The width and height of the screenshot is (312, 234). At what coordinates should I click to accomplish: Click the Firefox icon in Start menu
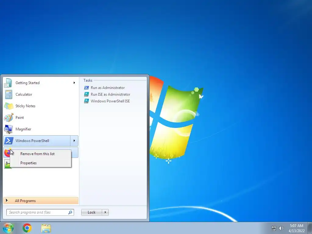(7, 153)
